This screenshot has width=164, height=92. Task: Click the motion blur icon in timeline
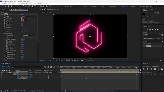pyautogui.click(x=54, y=67)
